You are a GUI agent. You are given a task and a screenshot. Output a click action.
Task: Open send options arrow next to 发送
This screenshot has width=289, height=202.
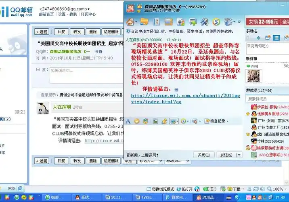point(239,155)
